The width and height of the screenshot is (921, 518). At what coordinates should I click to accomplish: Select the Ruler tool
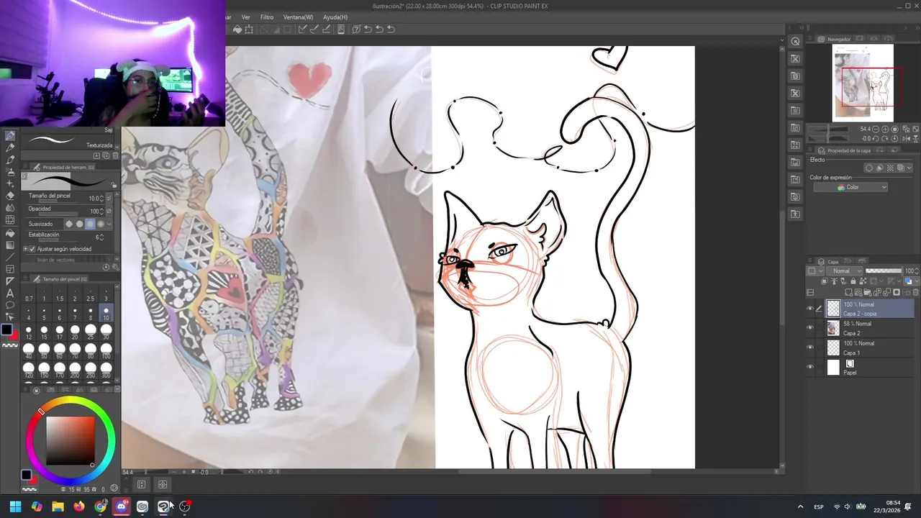[10, 281]
